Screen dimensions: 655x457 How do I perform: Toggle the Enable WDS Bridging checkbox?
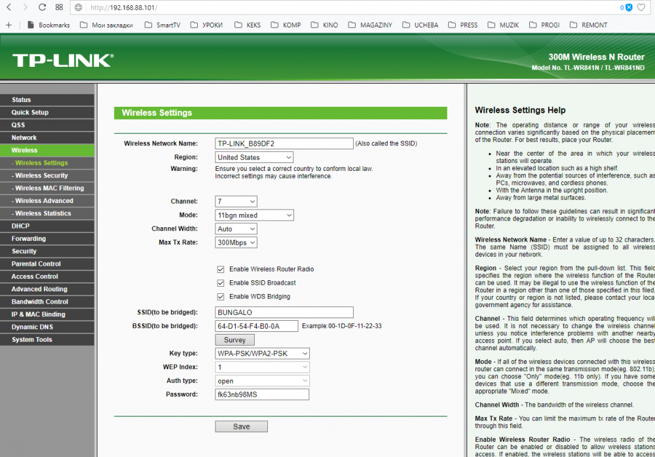tap(221, 297)
